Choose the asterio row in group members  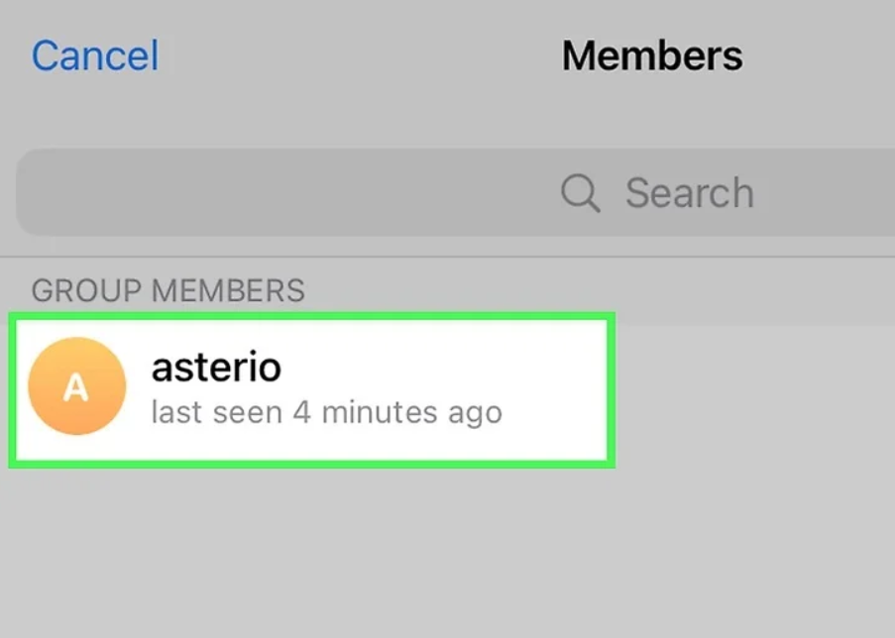coord(311,389)
